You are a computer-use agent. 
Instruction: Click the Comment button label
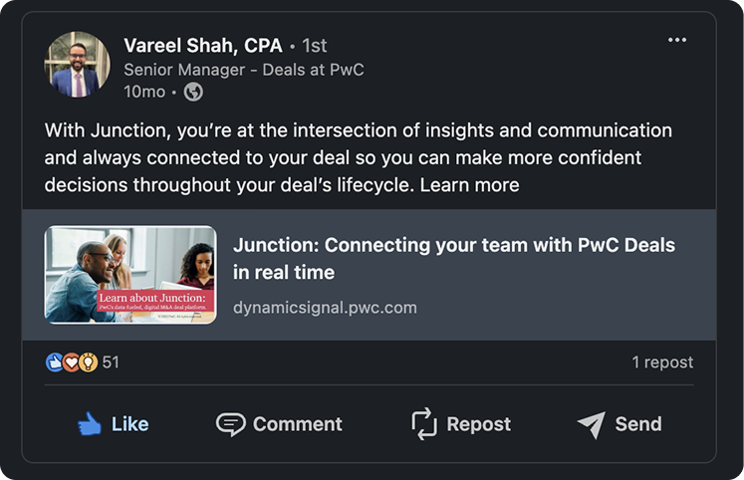coord(297,424)
